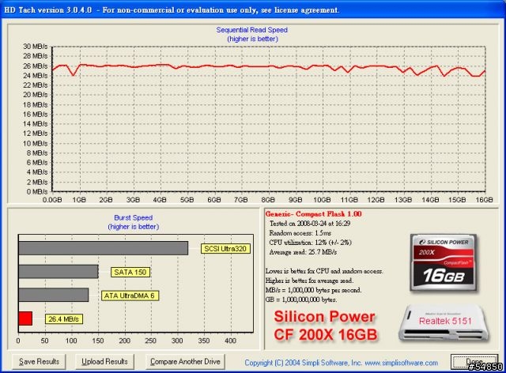The width and height of the screenshot is (506, 373).
Task: Click the 12GB x-axis label
Action: pos(376,200)
